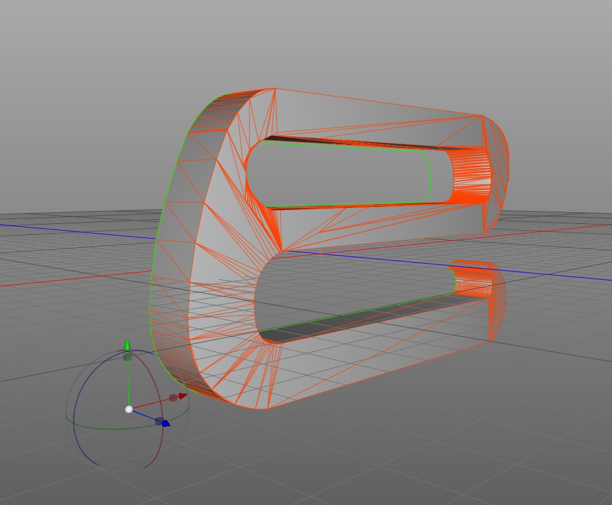Select the red X-axis scale cube handle

coord(173,398)
